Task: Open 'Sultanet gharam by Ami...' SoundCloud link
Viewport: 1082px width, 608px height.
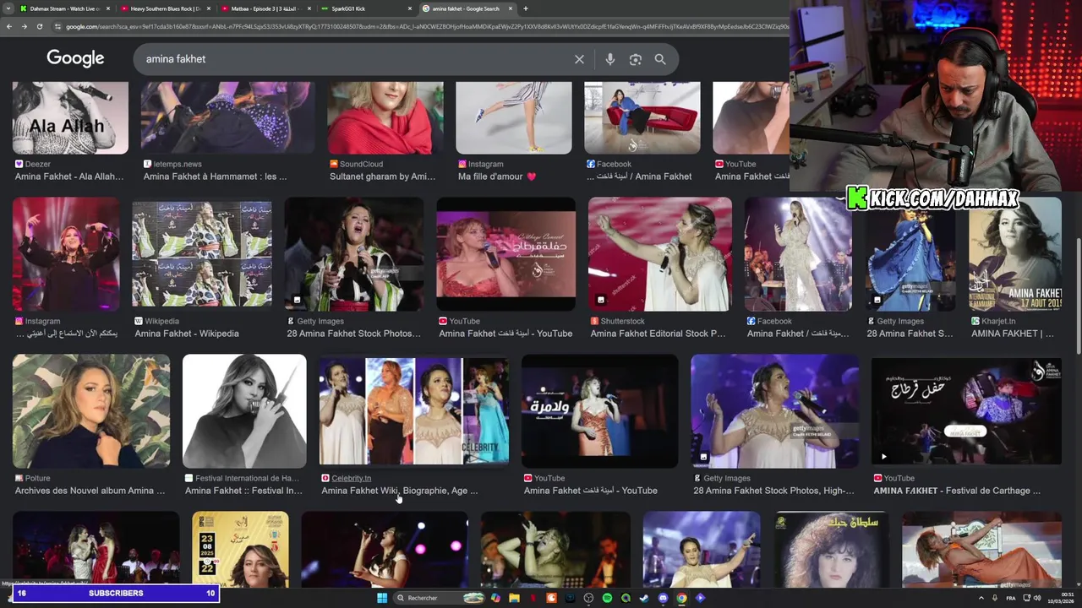Action: click(382, 176)
